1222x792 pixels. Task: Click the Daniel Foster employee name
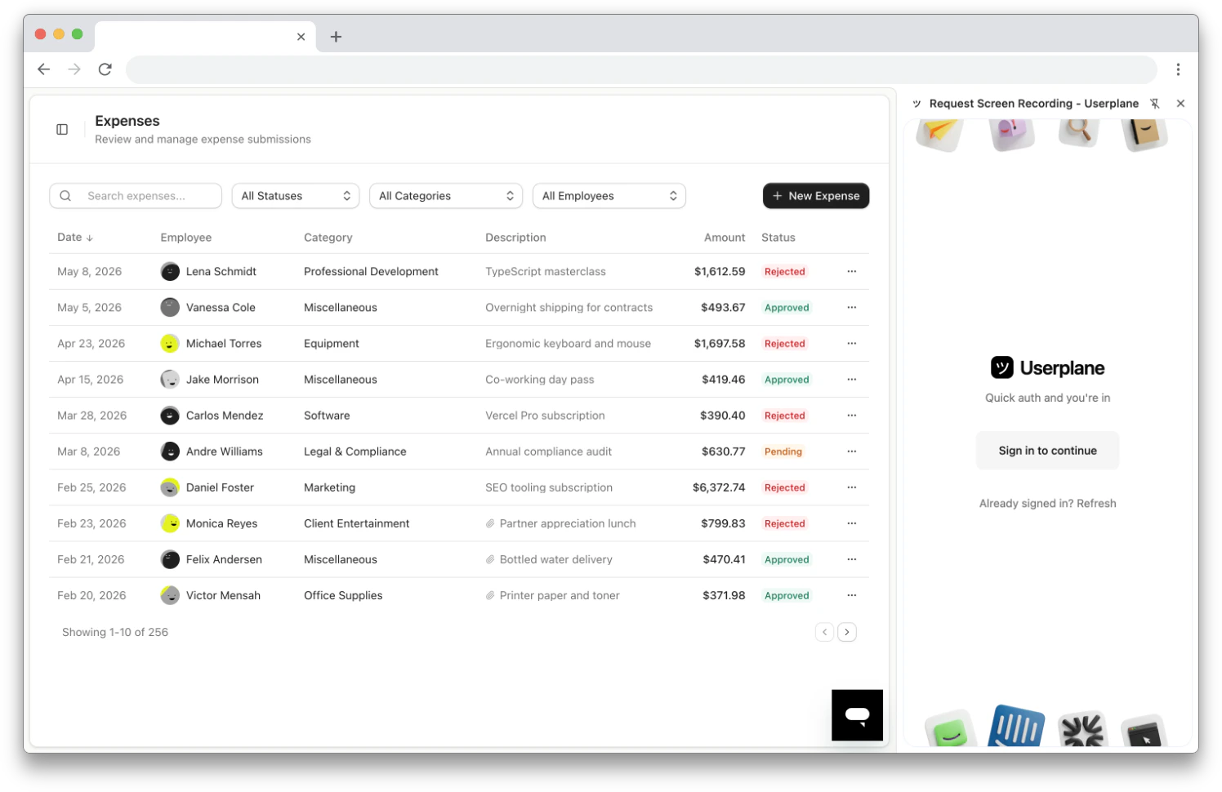tap(220, 487)
